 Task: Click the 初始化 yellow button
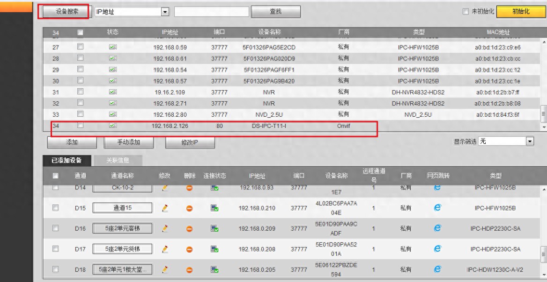(520, 11)
